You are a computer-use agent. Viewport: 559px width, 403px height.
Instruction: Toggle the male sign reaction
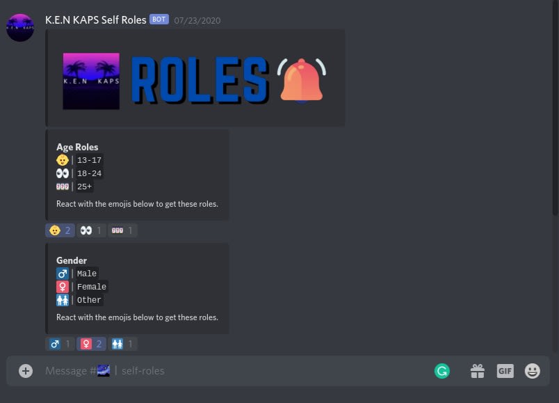pyautogui.click(x=60, y=344)
